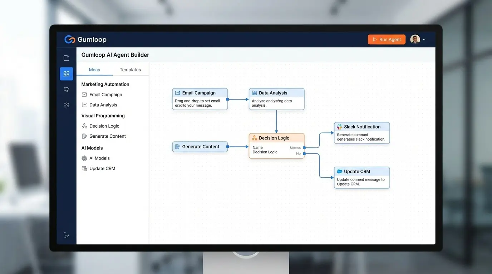
Task: Click the envelope icon on Email Campaign node
Action: (177, 93)
